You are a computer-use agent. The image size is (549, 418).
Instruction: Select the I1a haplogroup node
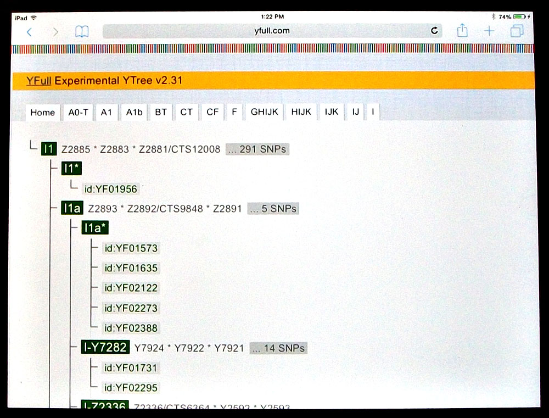[x=72, y=209]
